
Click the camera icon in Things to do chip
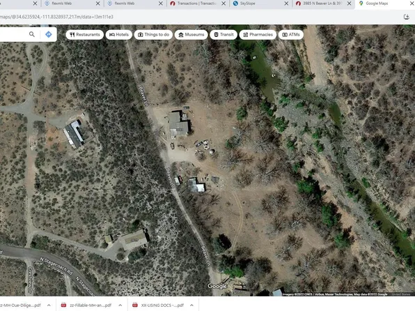coord(140,35)
